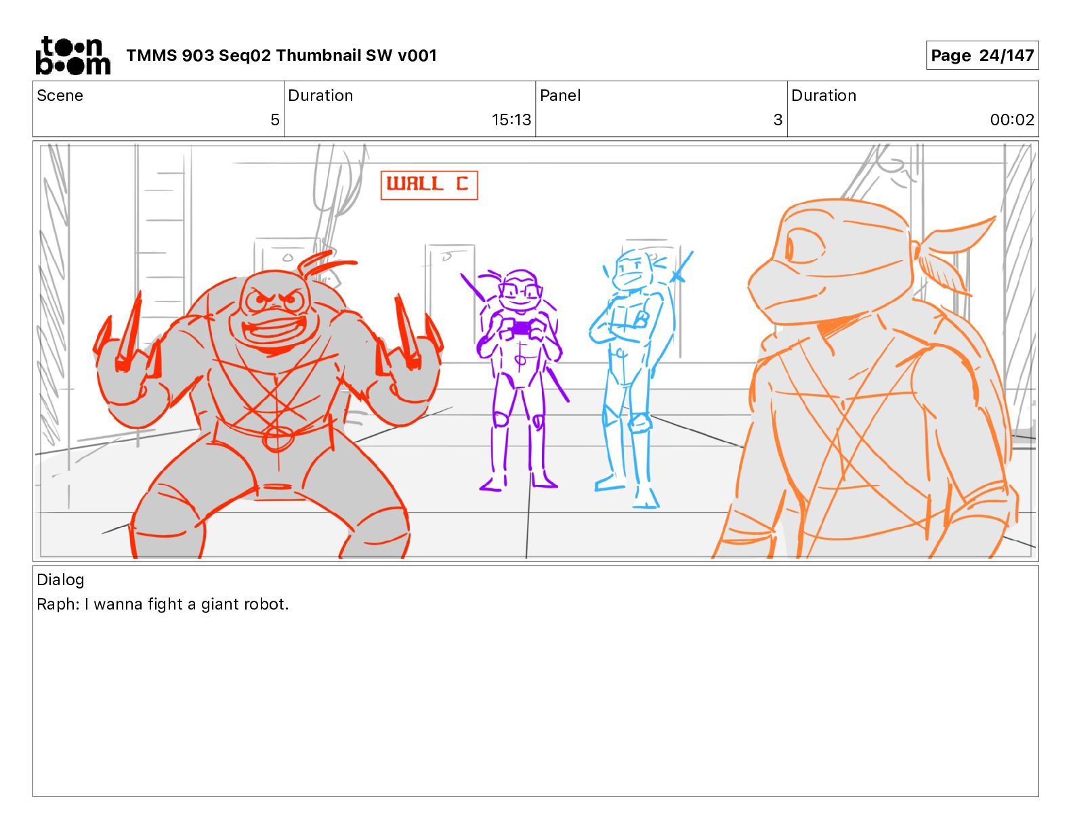Image resolution: width=1073 pixels, height=829 pixels.
Task: Click the red Raph character drawing
Action: tap(268, 406)
